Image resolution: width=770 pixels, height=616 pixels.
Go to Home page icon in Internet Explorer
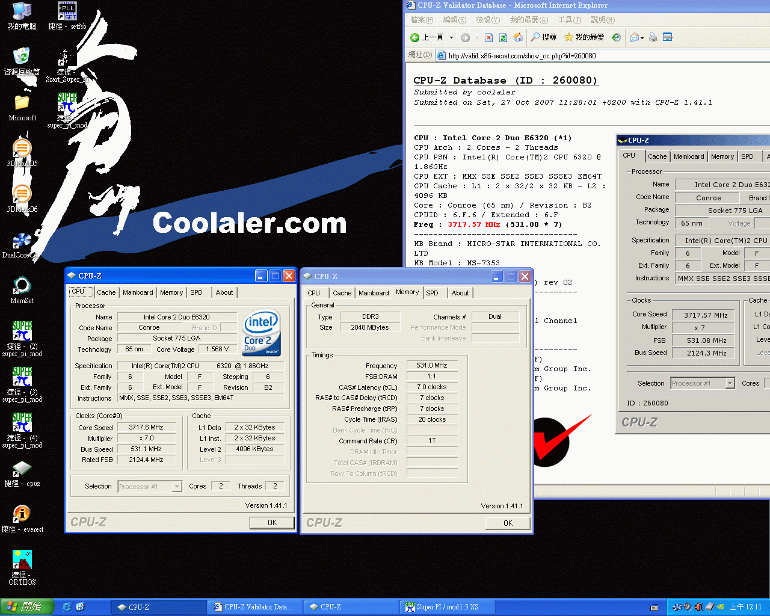point(517,37)
